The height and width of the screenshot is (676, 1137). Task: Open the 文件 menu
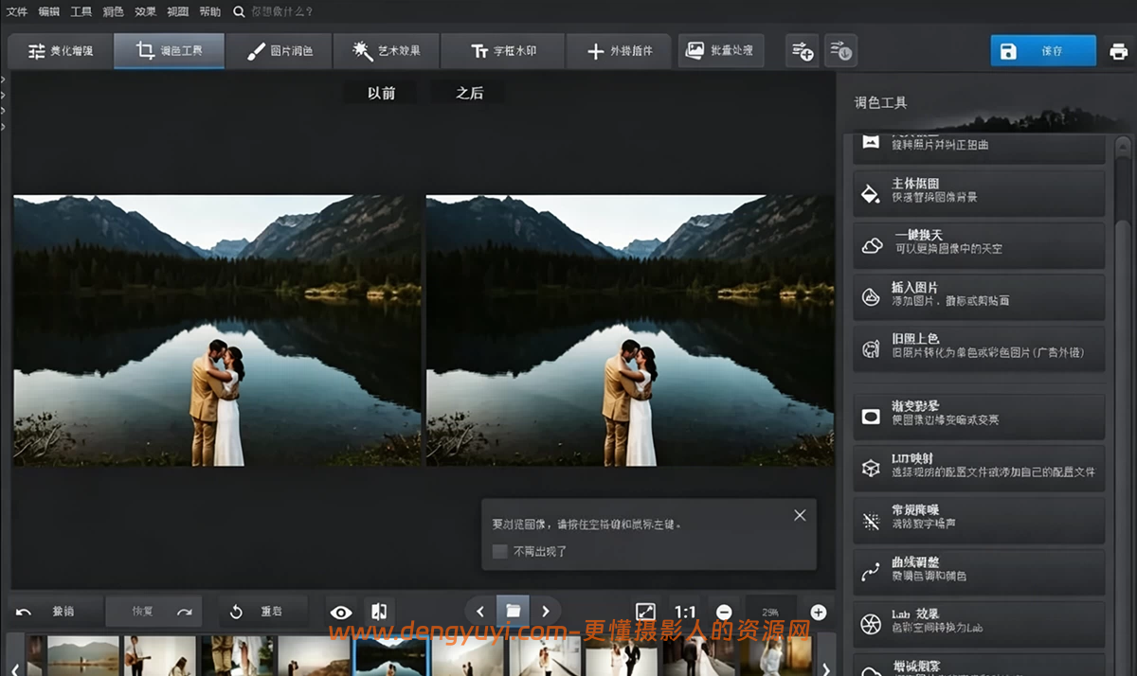pyautogui.click(x=17, y=11)
